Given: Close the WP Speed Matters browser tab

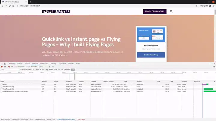Looking at the screenshot, I should tap(26, 2).
